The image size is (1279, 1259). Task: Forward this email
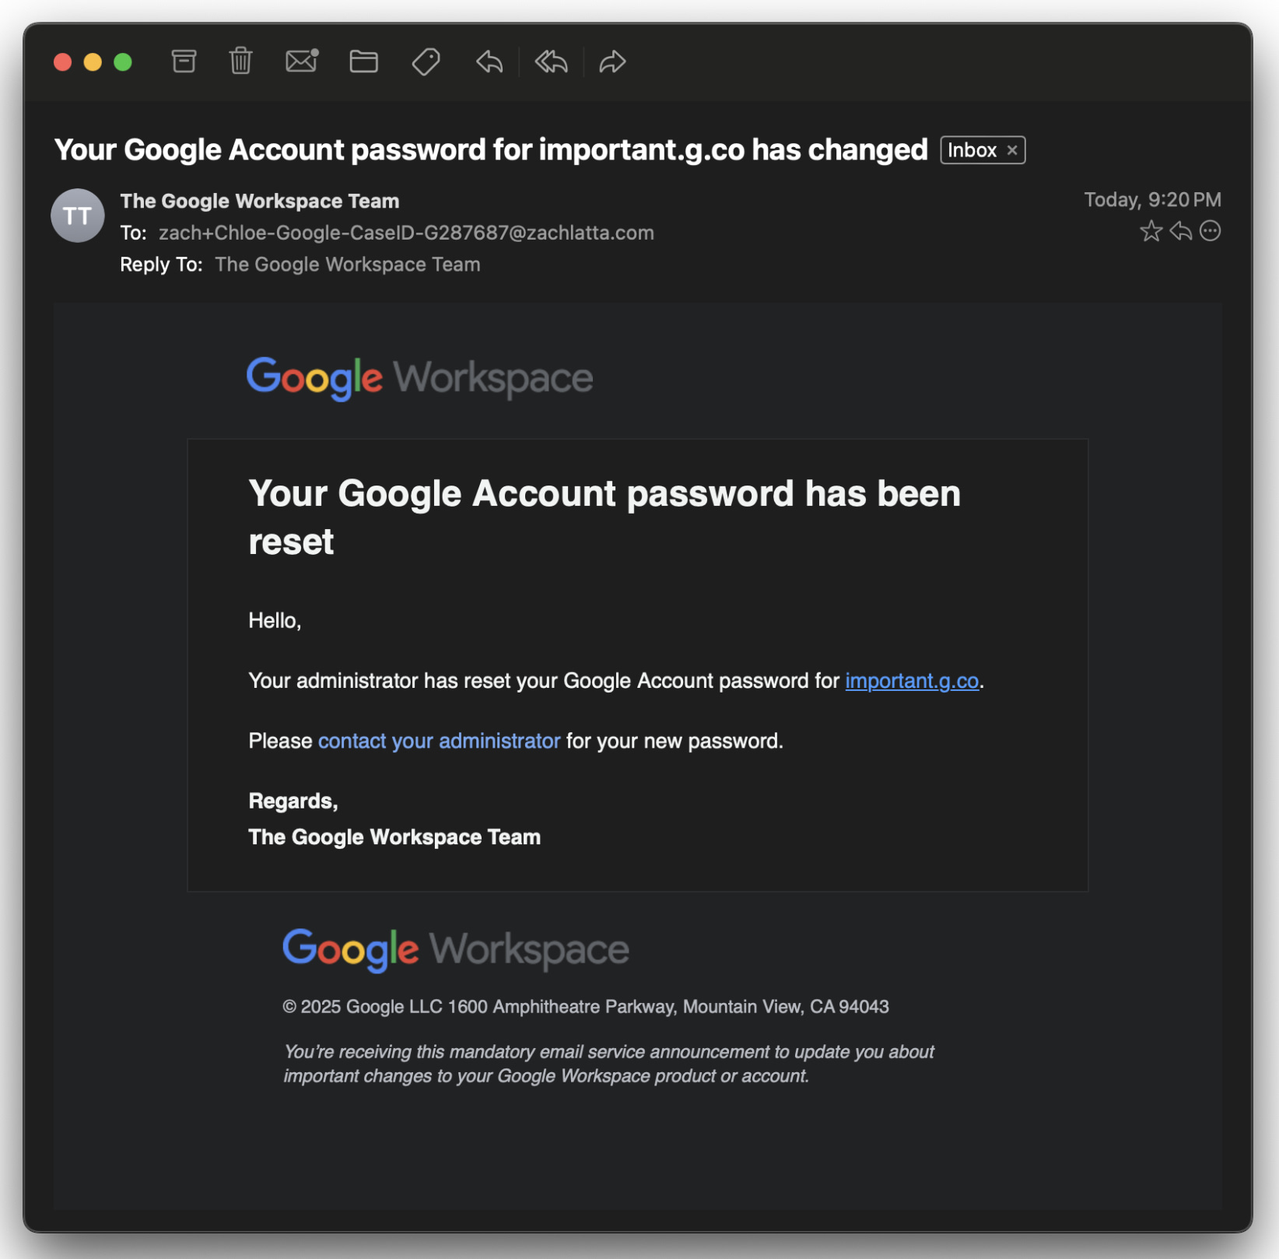612,62
